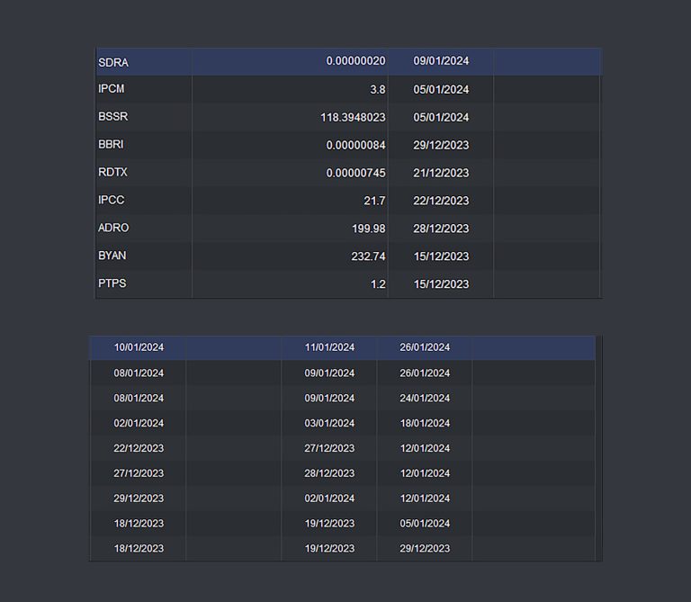
Task: Select the PTPS ticker cell
Action: click(x=112, y=284)
